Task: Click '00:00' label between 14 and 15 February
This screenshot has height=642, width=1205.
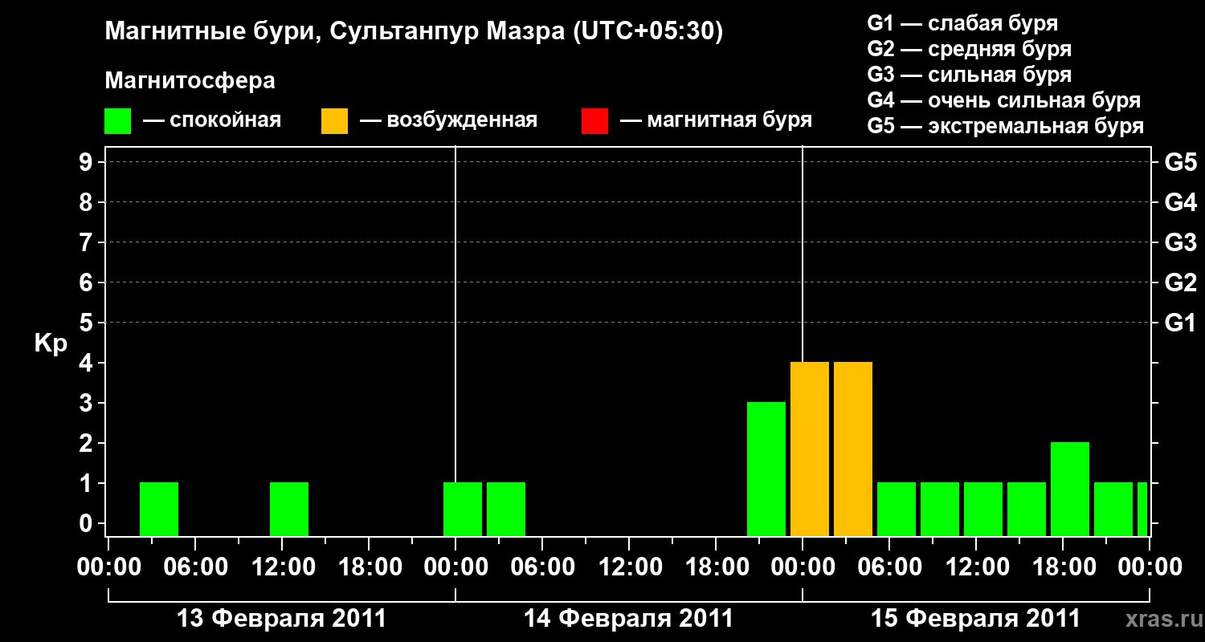Action: pyautogui.click(x=803, y=567)
